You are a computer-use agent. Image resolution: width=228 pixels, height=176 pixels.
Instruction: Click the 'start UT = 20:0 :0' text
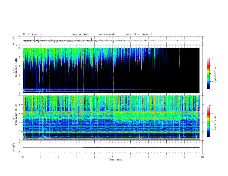139,35
